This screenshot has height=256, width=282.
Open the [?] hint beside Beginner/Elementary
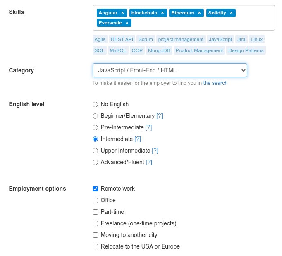160,116
